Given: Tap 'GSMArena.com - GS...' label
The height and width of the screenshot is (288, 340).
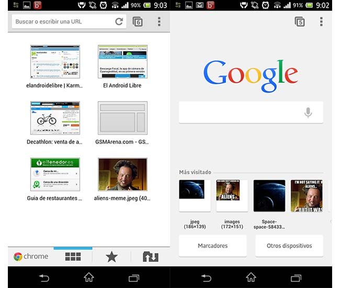Looking at the screenshot, I should 122,142.
